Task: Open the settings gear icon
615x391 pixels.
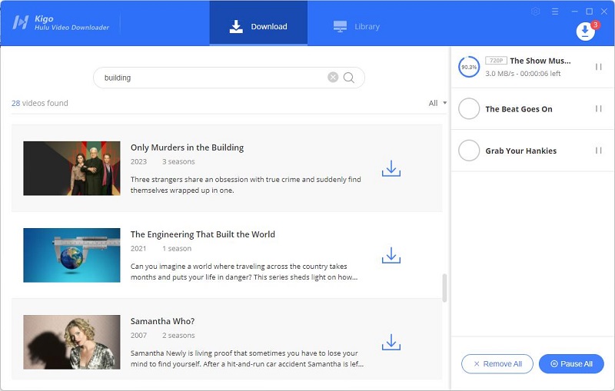Action: [x=535, y=12]
